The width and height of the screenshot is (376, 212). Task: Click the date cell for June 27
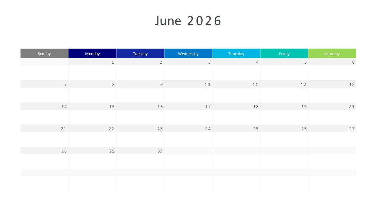click(x=352, y=128)
